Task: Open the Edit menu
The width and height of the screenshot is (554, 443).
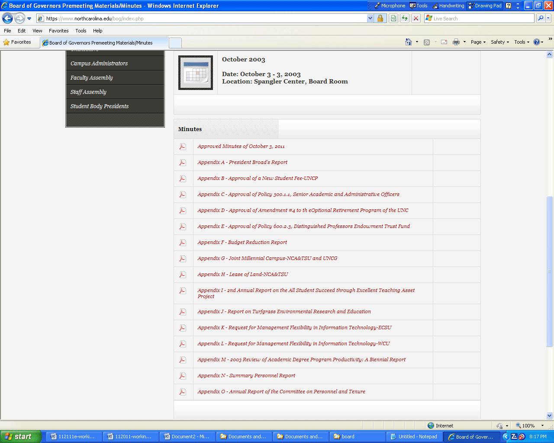Action: tap(22, 31)
